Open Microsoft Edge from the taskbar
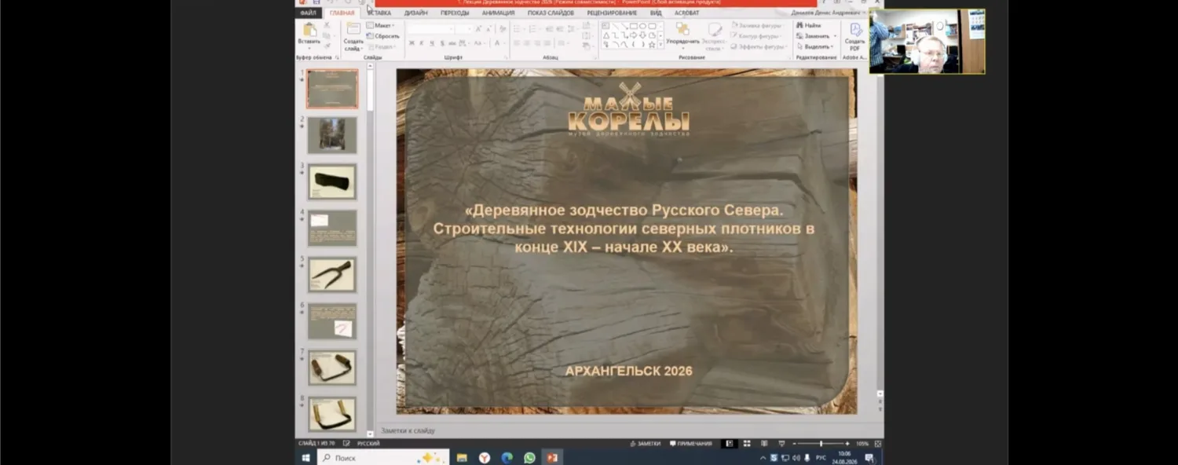The width and height of the screenshot is (1178, 465). pyautogui.click(x=507, y=457)
